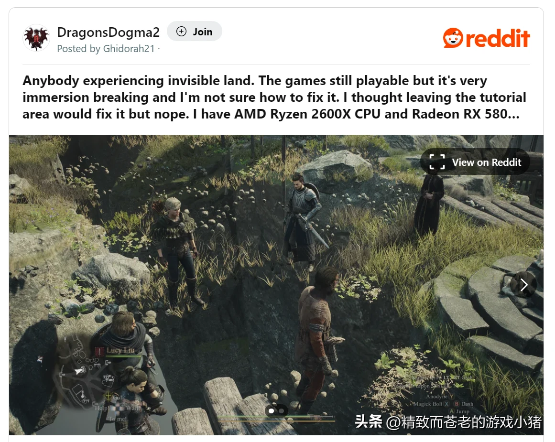Click the B button icon beside Dash
Viewport: 555px width, 442px height.
(457, 404)
